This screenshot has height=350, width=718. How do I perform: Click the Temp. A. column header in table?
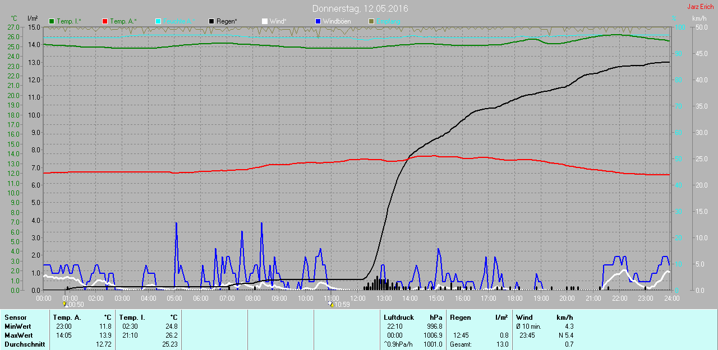pos(67,318)
